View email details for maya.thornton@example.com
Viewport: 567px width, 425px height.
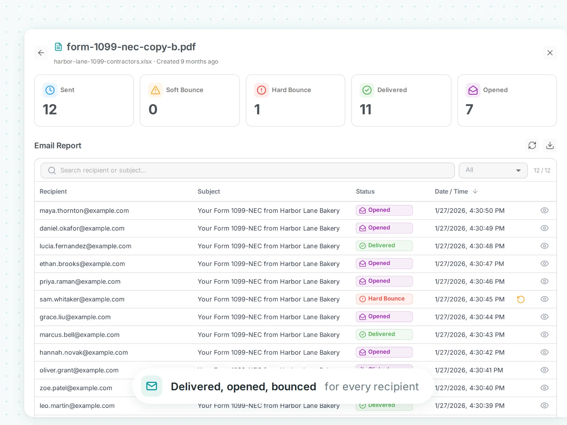544,210
